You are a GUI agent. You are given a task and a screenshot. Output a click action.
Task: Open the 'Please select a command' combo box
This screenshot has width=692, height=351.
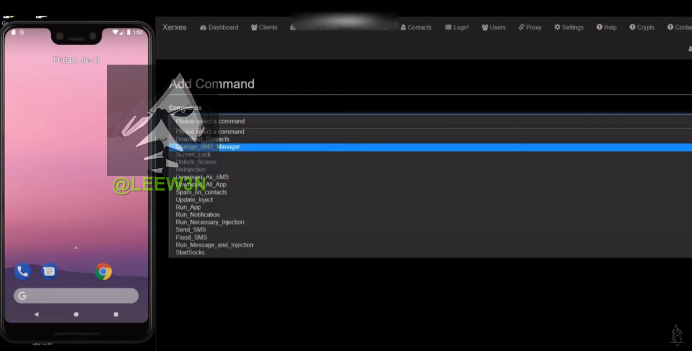click(x=430, y=121)
